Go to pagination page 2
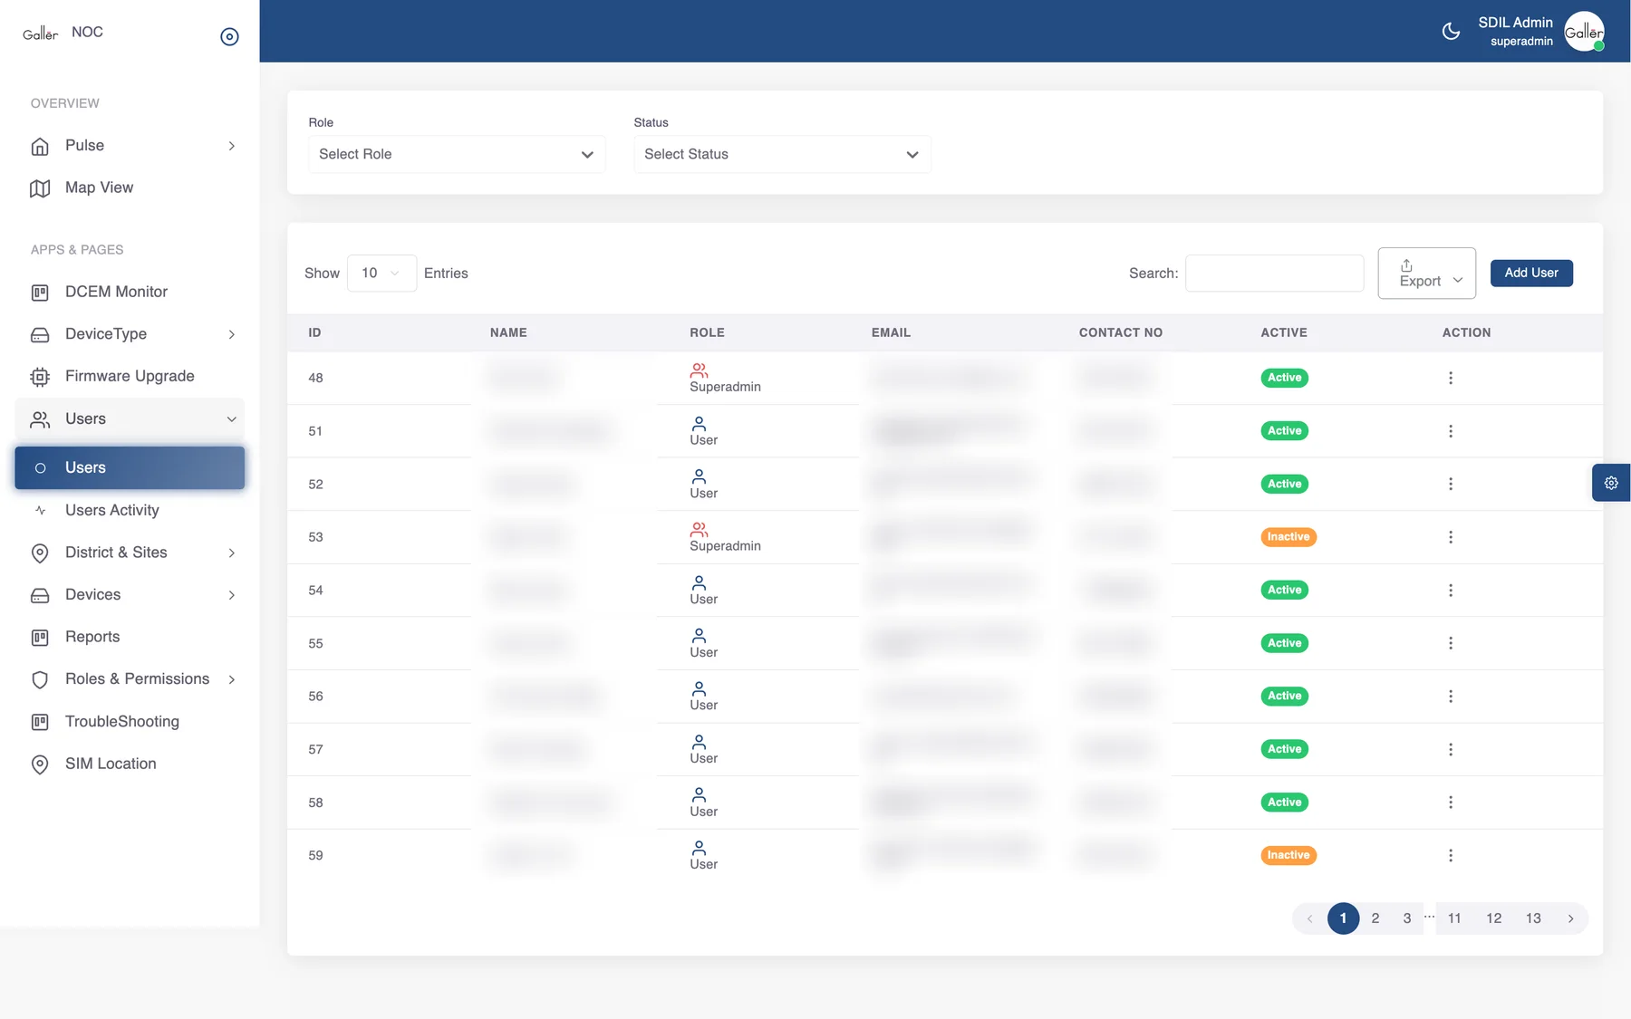Viewport: 1631px width, 1019px height. [x=1375, y=918]
